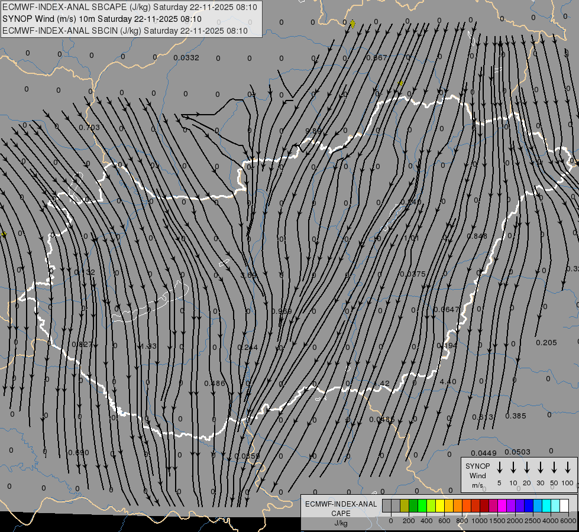The width and height of the screenshot is (579, 532).
Task: Click the wind legend arrow above 100
Action: tap(568, 468)
